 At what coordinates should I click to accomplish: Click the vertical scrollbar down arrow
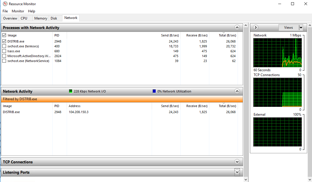tap(246, 179)
